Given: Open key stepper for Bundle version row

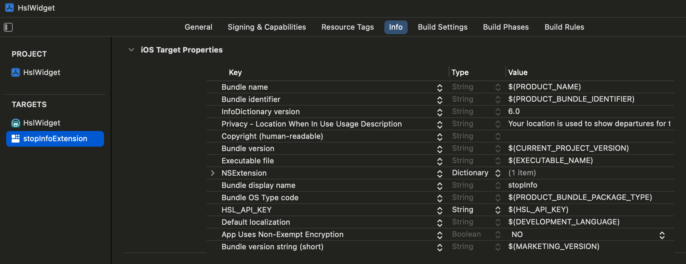Looking at the screenshot, I should coord(440,149).
